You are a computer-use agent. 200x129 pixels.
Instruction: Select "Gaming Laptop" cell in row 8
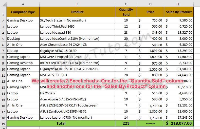coord(23,57)
